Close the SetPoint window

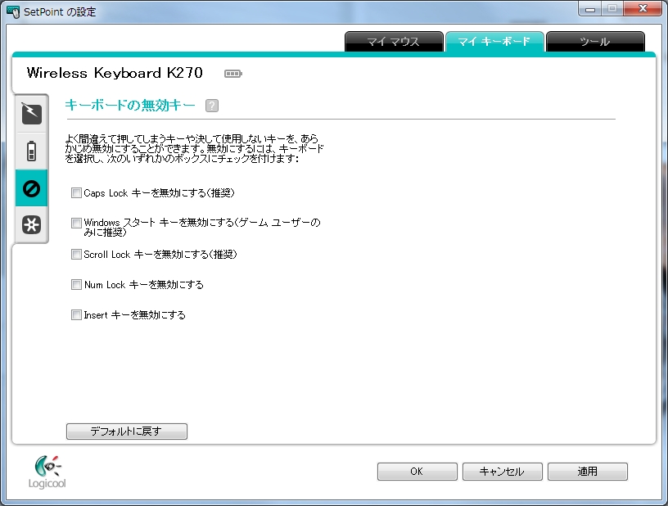click(x=643, y=8)
